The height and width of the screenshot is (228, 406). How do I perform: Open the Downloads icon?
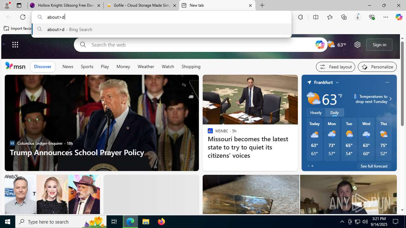click(x=357, y=17)
